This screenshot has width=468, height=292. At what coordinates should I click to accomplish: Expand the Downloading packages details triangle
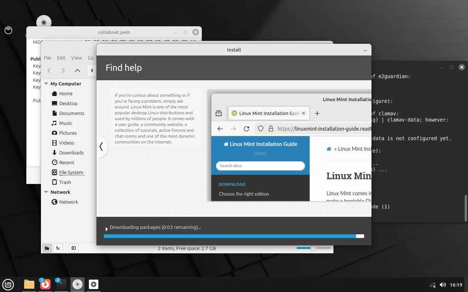(x=106, y=229)
